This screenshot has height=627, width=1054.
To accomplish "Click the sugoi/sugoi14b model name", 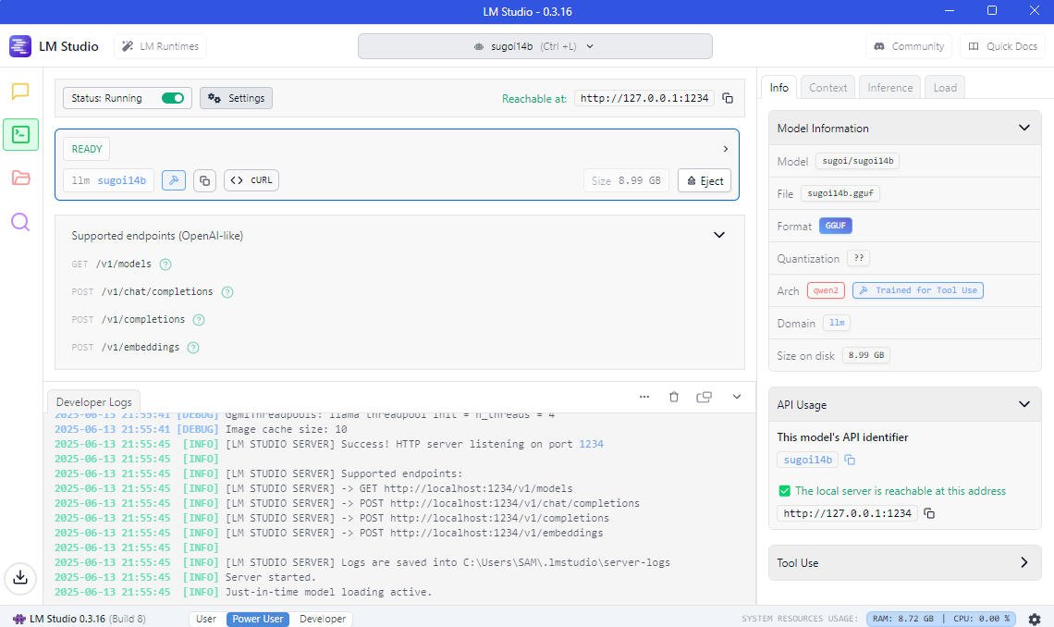I will tap(858, 161).
